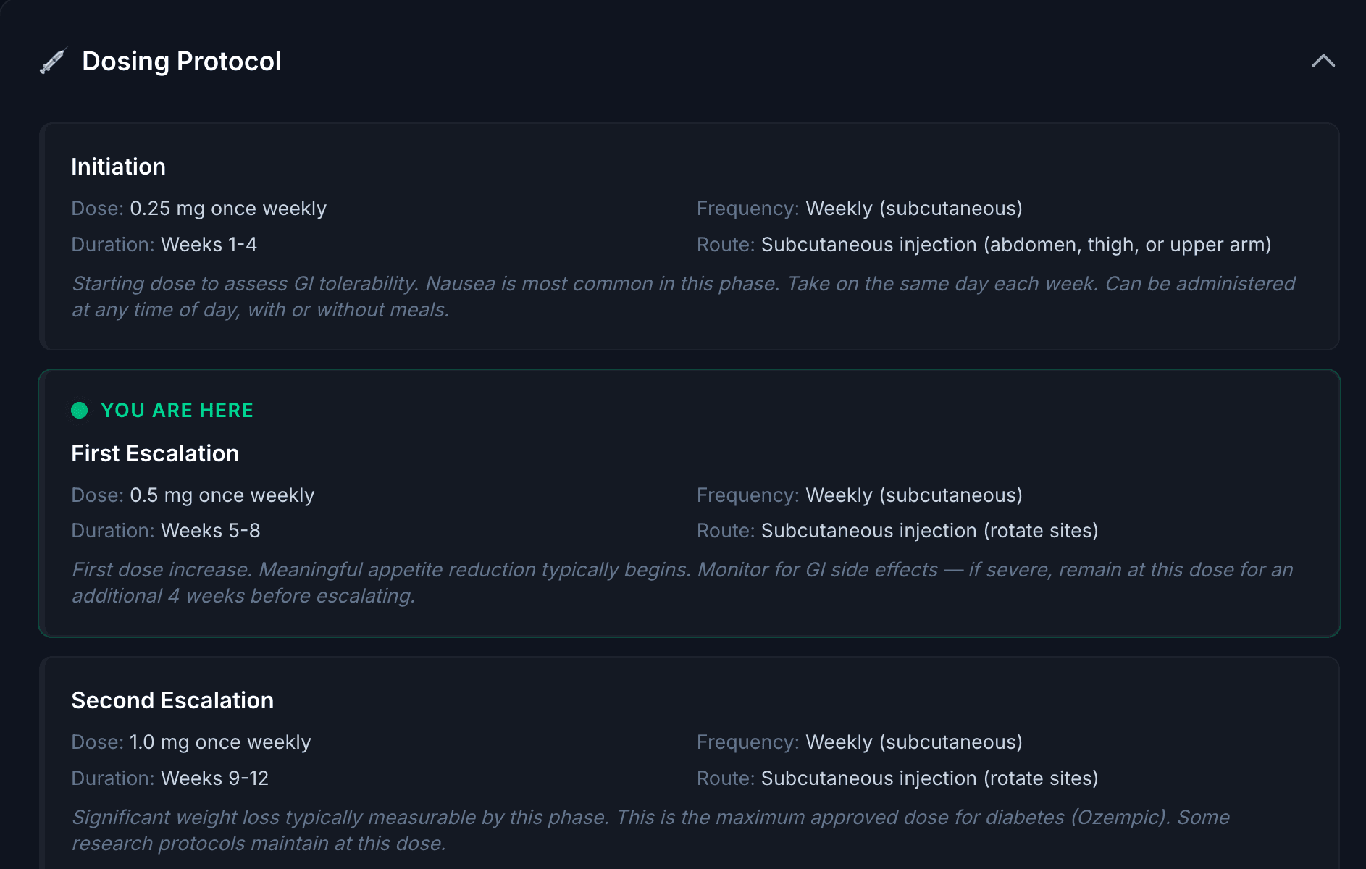The image size is (1366, 869).
Task: Select the First Escalation phase heading
Action: [155, 453]
